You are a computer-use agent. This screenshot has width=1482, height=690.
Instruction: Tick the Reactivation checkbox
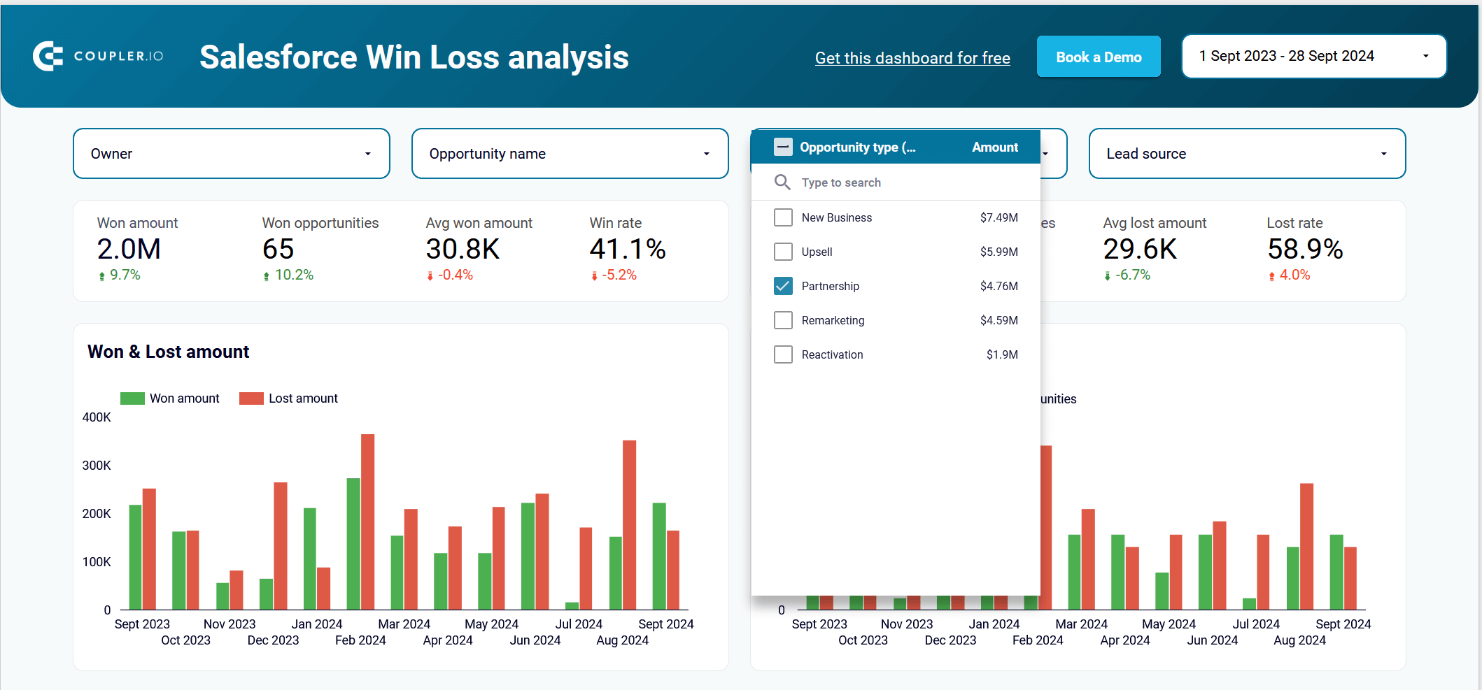point(783,354)
